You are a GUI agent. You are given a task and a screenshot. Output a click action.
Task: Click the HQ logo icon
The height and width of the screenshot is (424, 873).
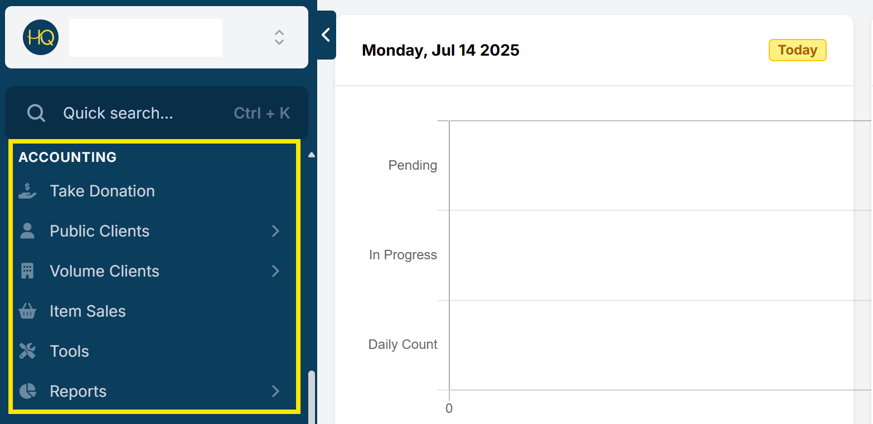41,37
